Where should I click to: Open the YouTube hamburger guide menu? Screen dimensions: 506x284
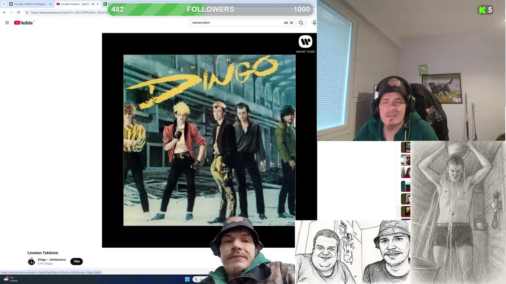7,23
